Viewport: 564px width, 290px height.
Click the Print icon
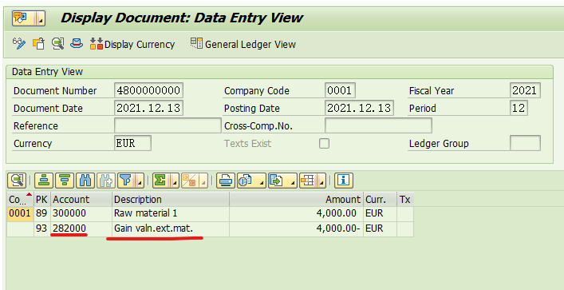(226, 181)
